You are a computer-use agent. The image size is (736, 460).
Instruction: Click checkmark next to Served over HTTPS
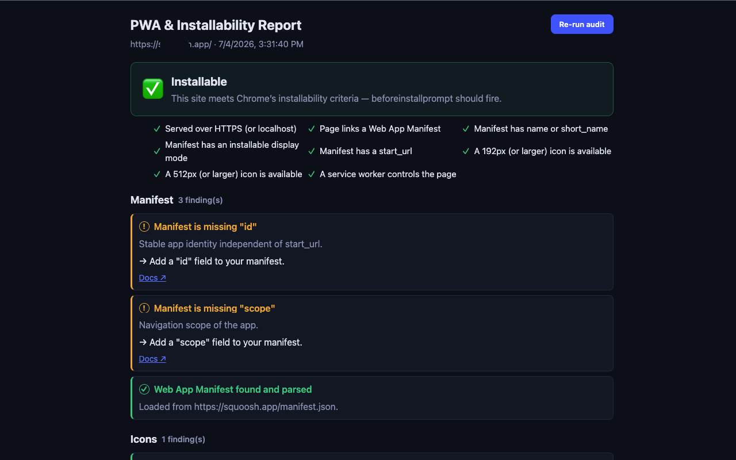click(157, 129)
